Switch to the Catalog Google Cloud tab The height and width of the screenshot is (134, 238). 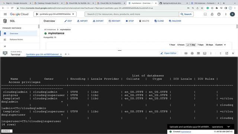click(x=48, y=3)
